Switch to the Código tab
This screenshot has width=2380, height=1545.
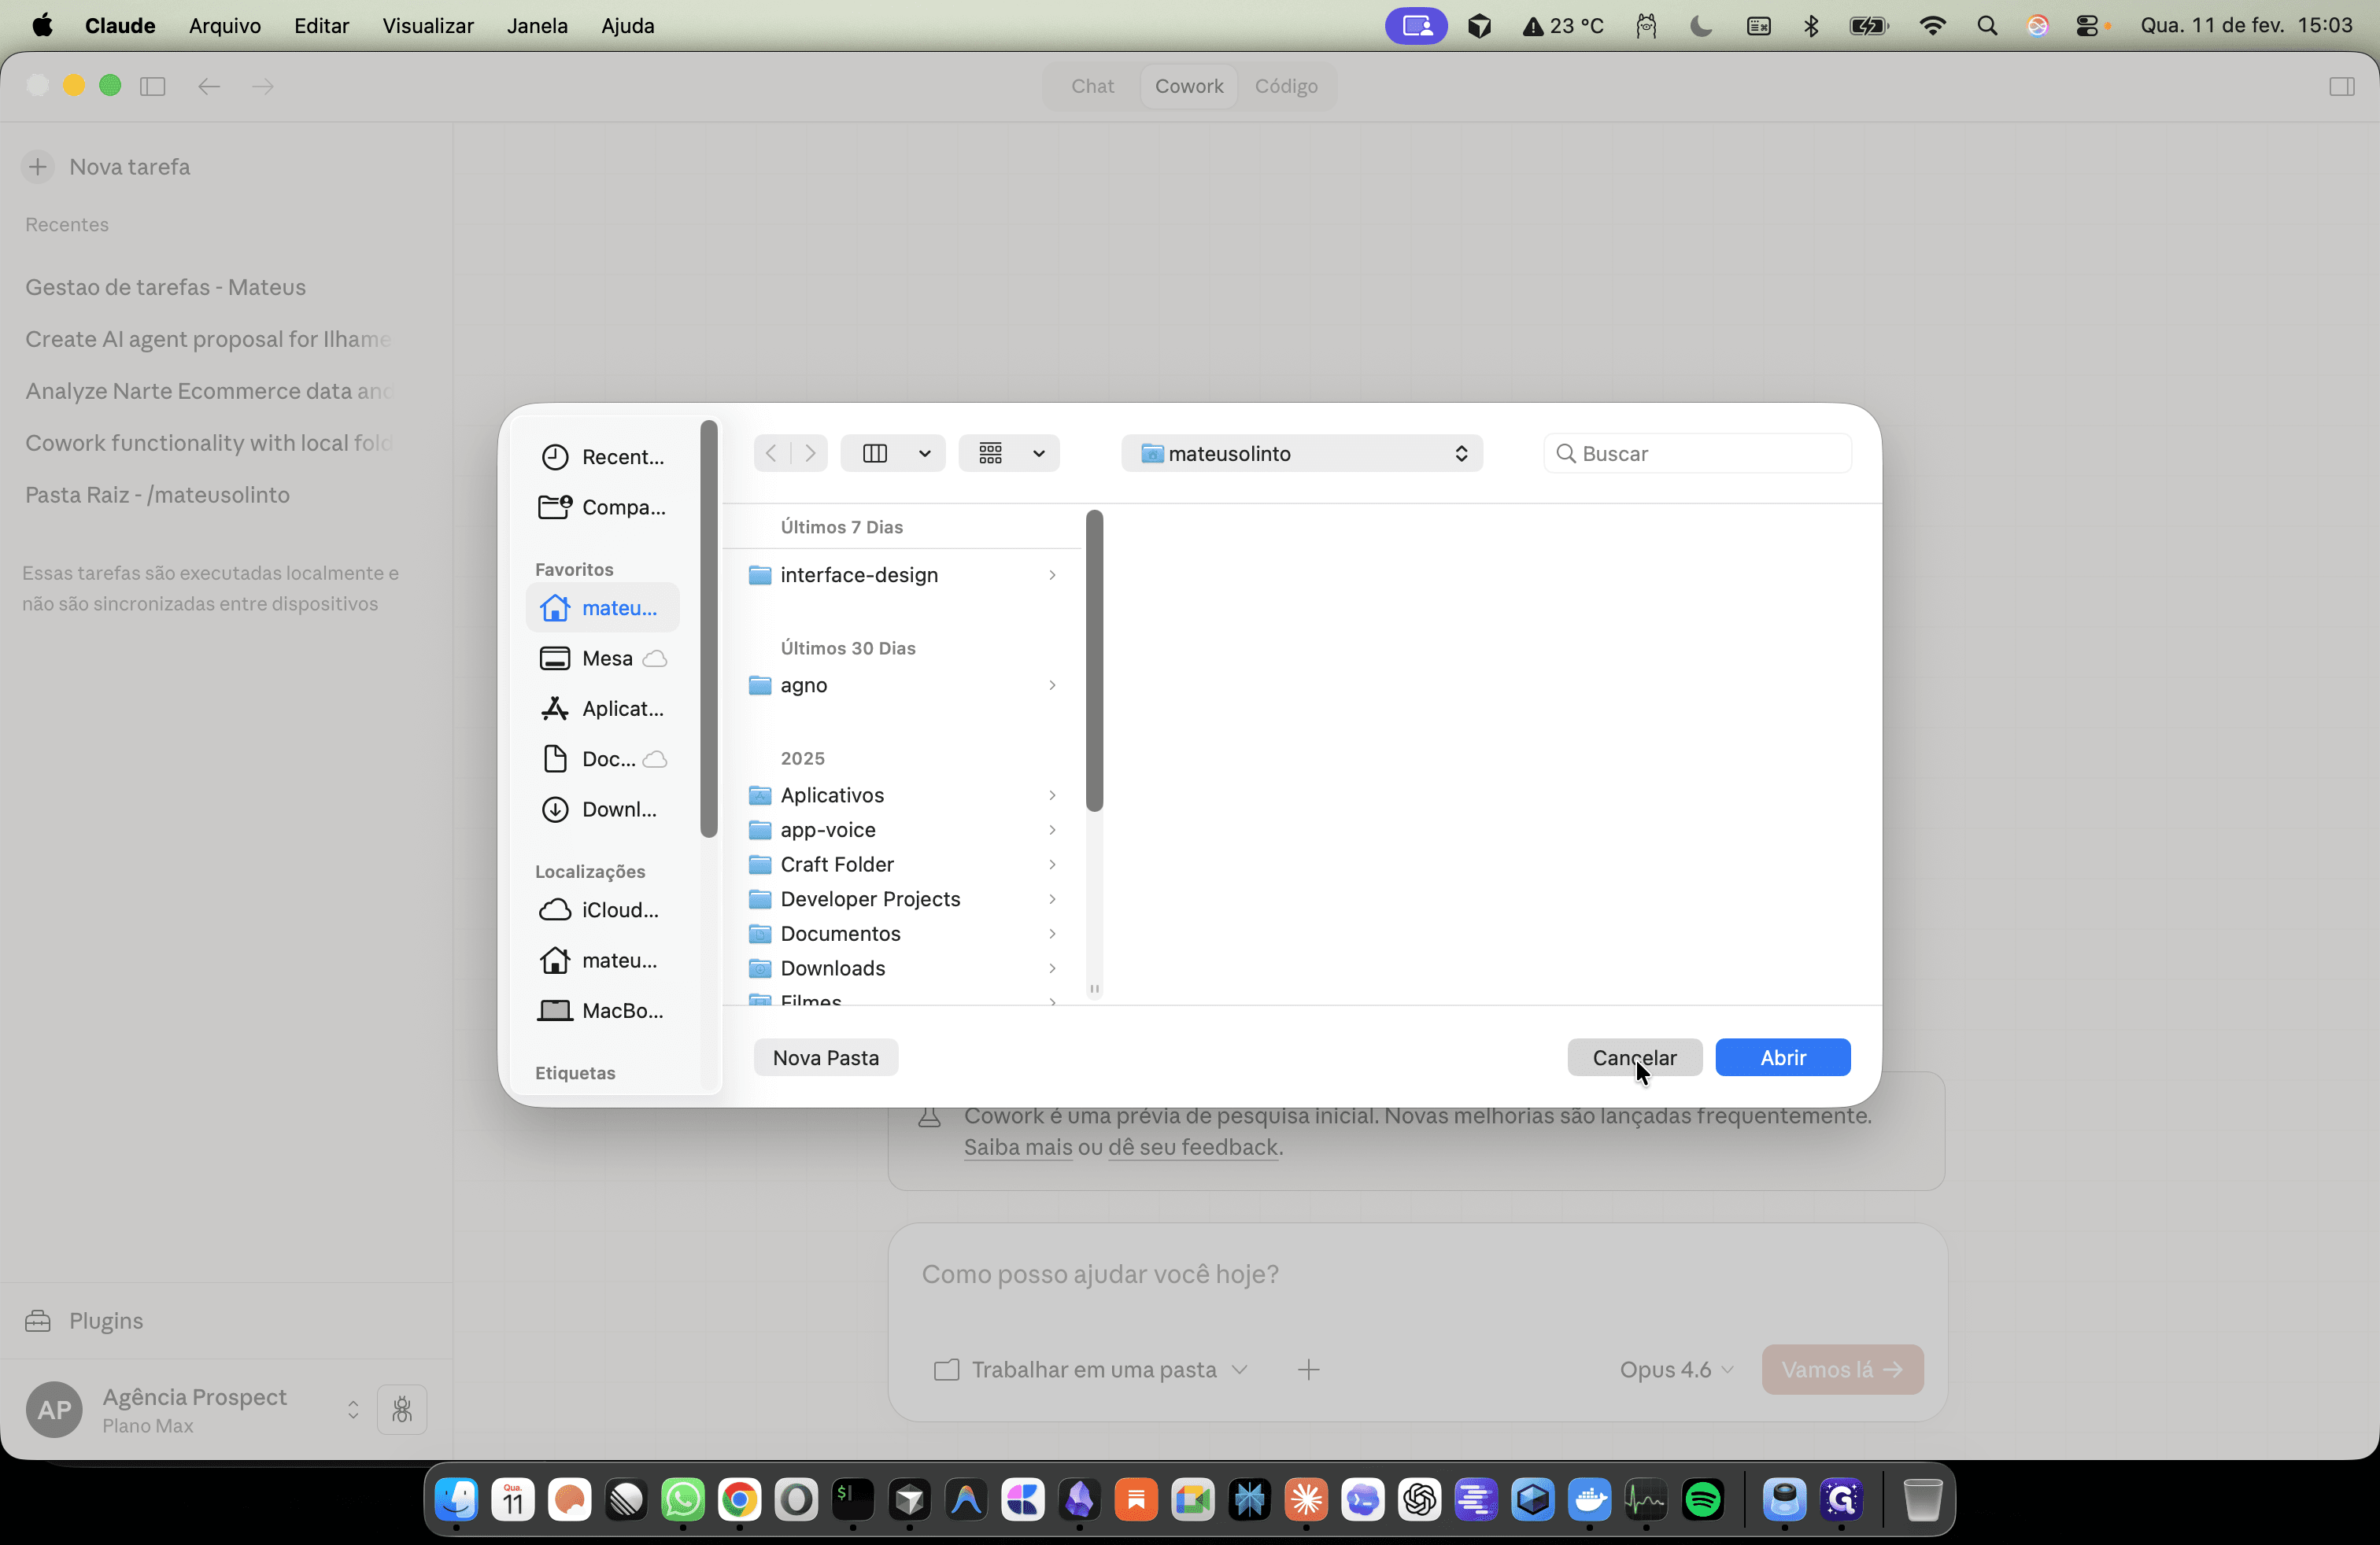[1286, 86]
